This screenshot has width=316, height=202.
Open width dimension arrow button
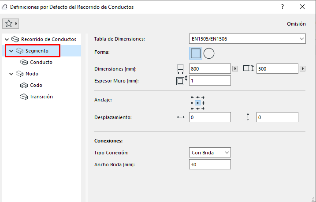[x=235, y=69]
